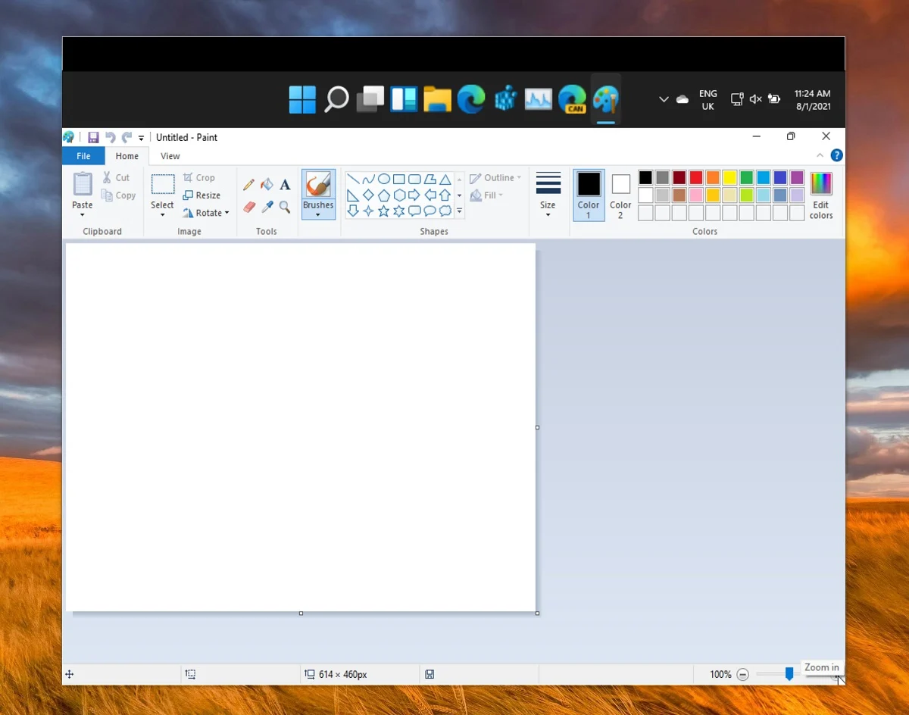Select the Text tool
909x715 pixels.
point(285,185)
